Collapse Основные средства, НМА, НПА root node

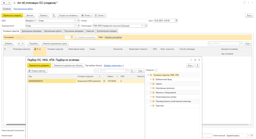(148, 75)
